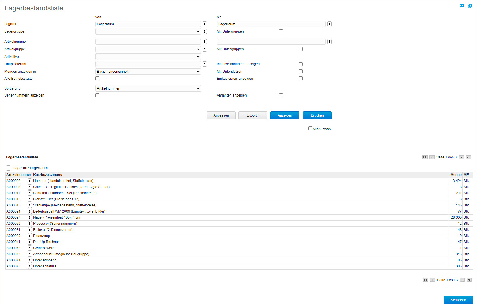Enable the Alle Betriebsstätten checkbox
Screen dimensions: 477x305
click(97, 79)
